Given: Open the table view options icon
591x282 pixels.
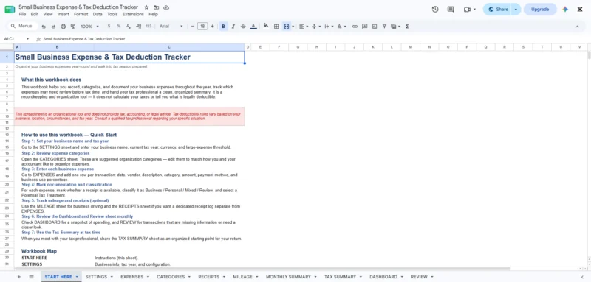Looking at the screenshot, I should pos(395,27).
